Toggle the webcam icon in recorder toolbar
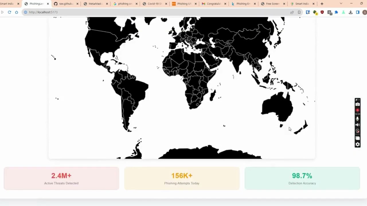 358,131
